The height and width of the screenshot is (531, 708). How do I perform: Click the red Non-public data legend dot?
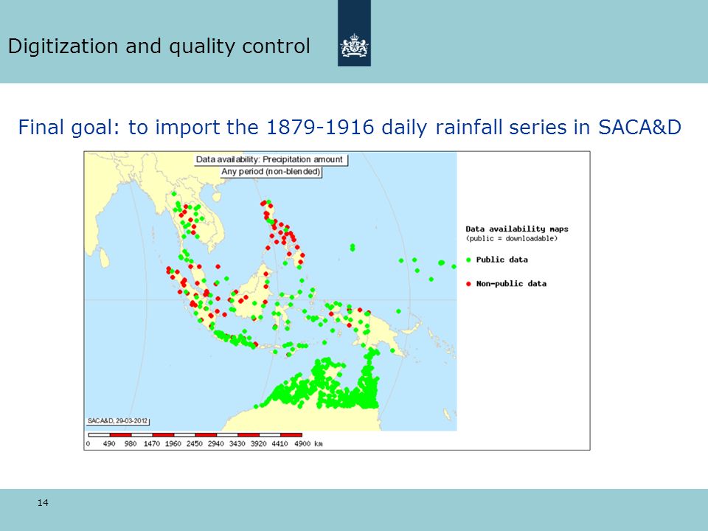469,284
